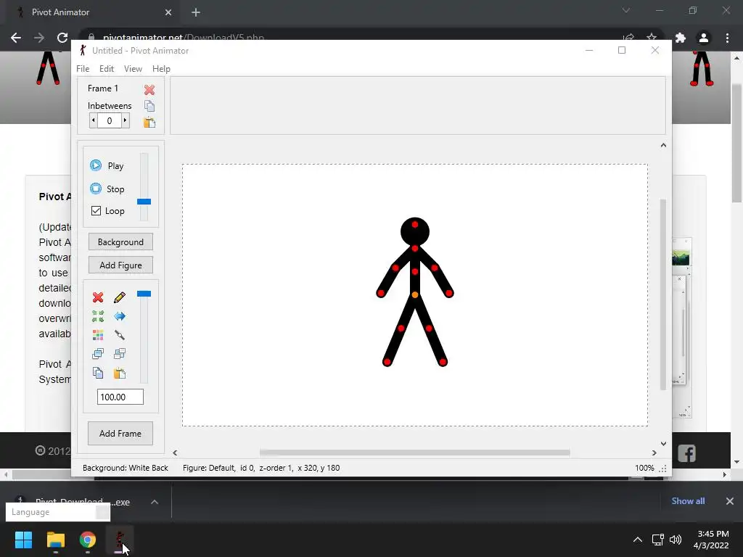Raise figure with the bring-forward icon

click(98, 354)
